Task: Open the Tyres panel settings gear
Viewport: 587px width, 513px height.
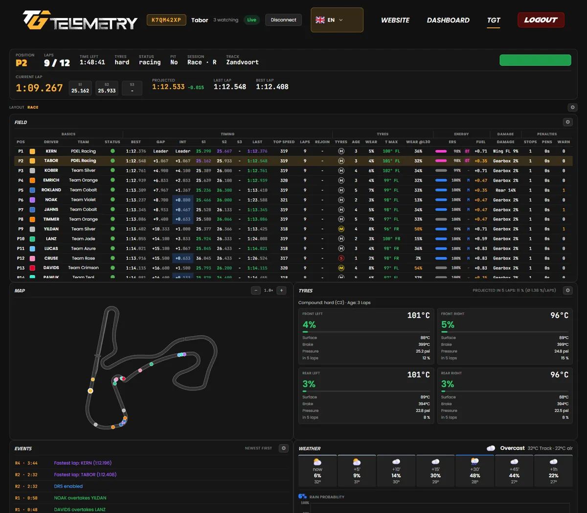Action: (x=568, y=290)
